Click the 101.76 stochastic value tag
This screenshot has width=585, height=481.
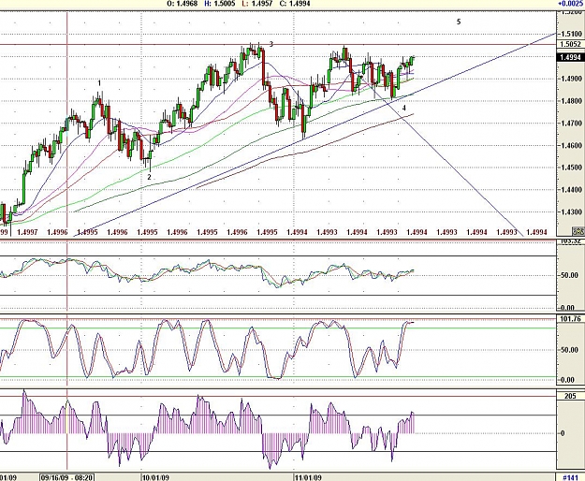(570, 319)
